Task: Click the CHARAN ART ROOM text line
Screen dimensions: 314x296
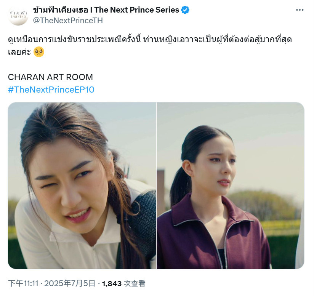Action: click(x=50, y=77)
